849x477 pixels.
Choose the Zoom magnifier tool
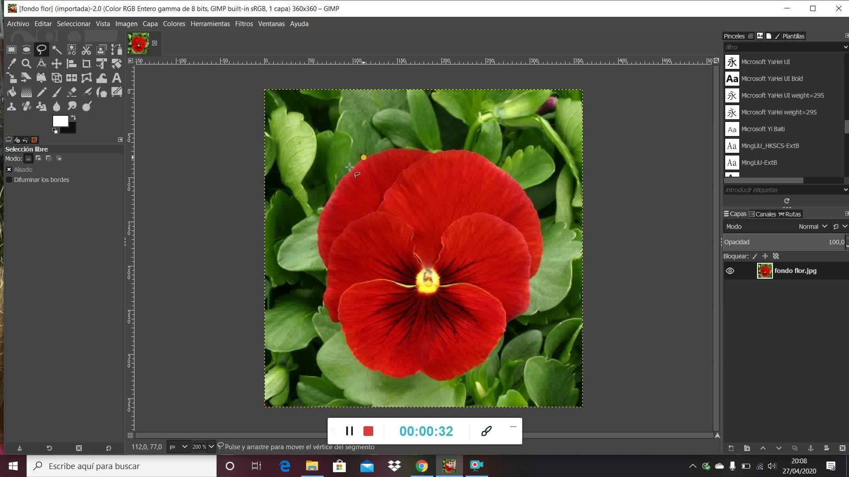tap(27, 64)
